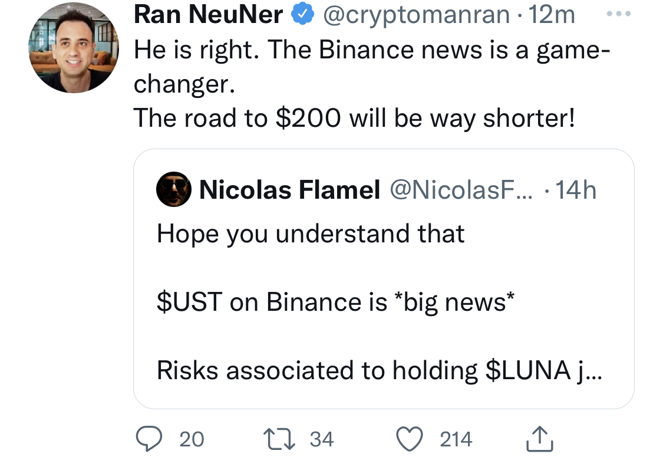Click the 12m timestamp
This screenshot has width=663, height=470.
click(552, 15)
